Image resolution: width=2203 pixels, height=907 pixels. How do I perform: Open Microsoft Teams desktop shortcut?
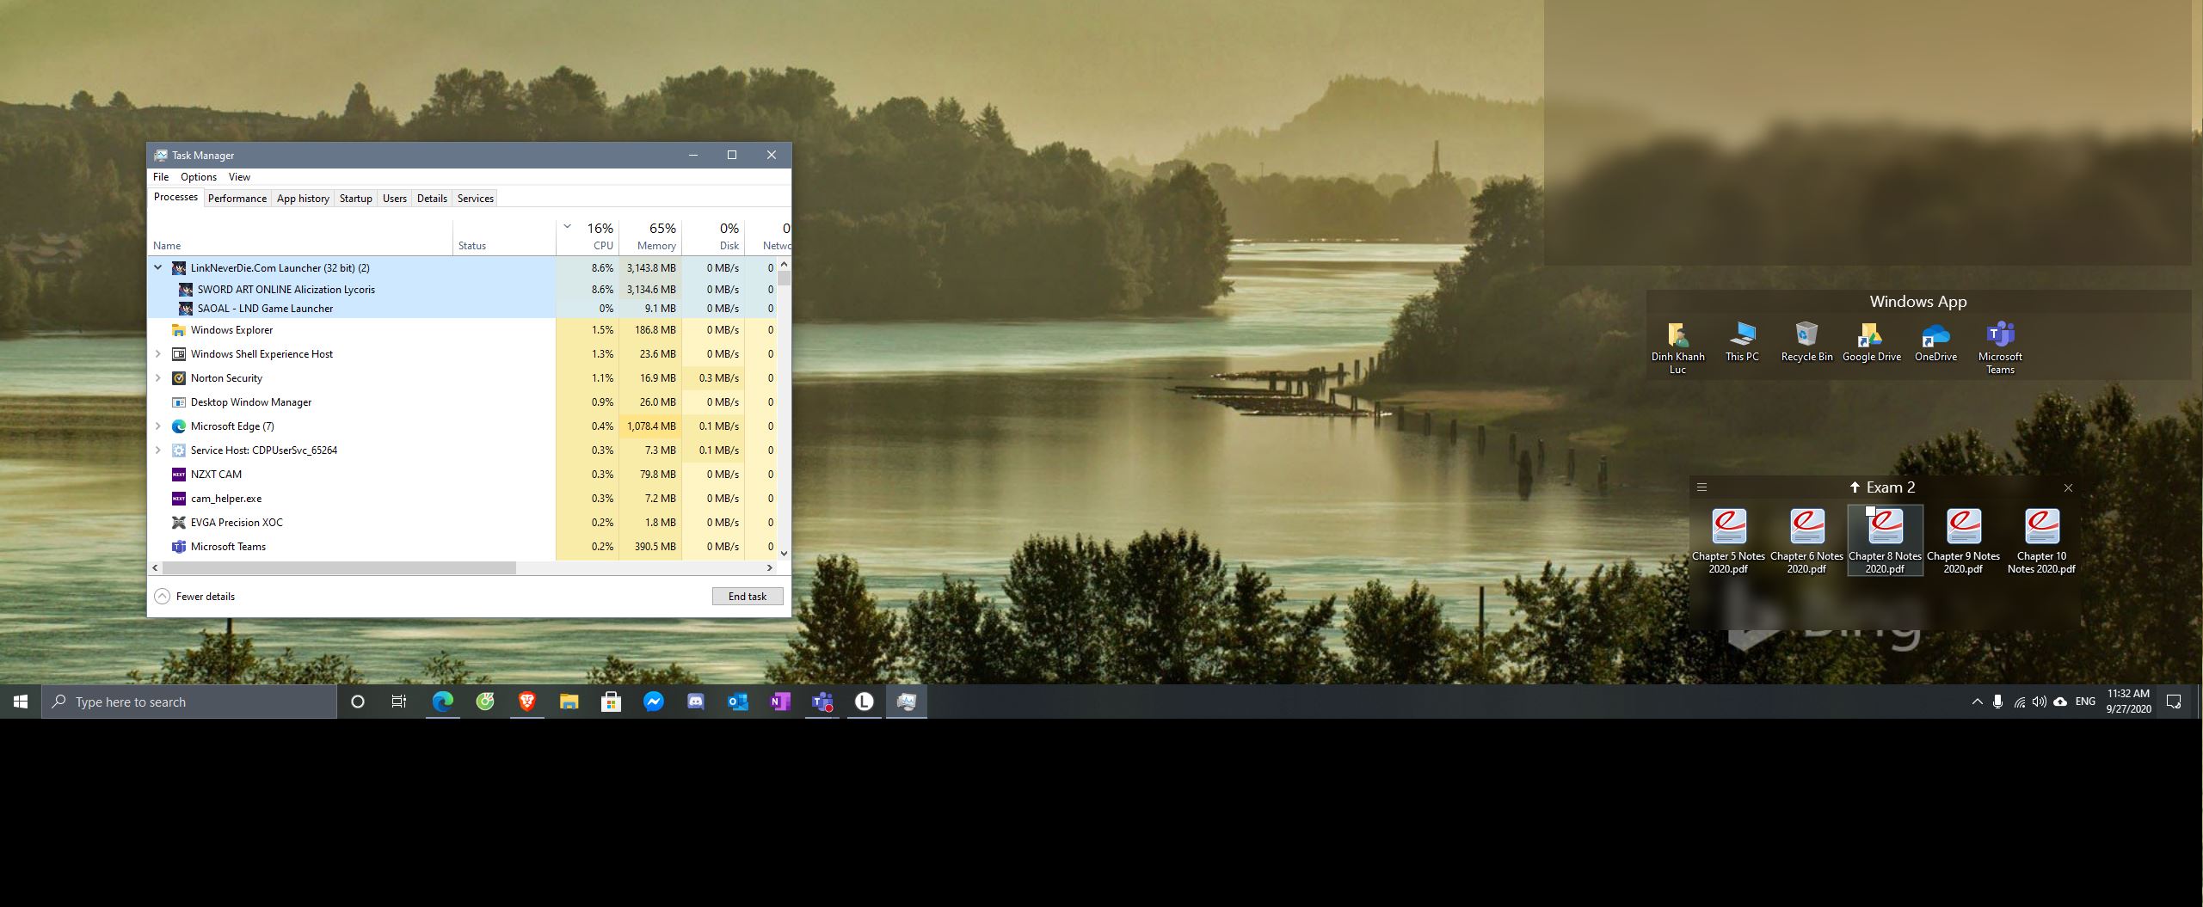(x=1999, y=341)
